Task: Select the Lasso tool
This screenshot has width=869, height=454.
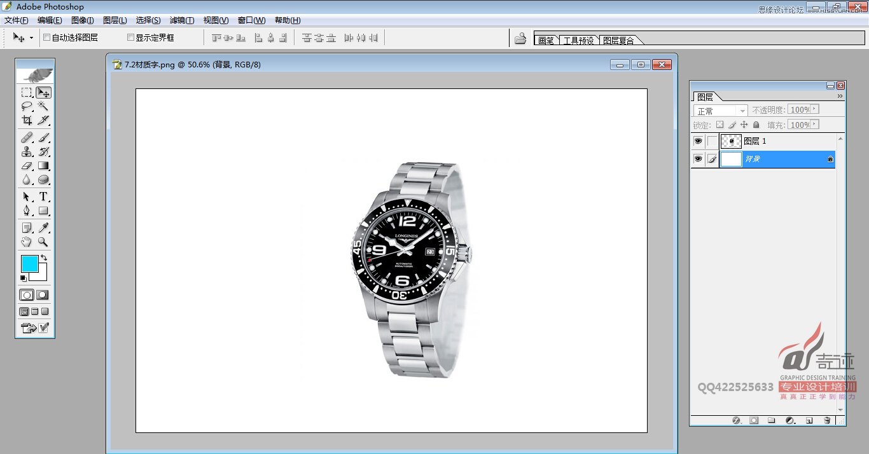Action: [x=27, y=106]
